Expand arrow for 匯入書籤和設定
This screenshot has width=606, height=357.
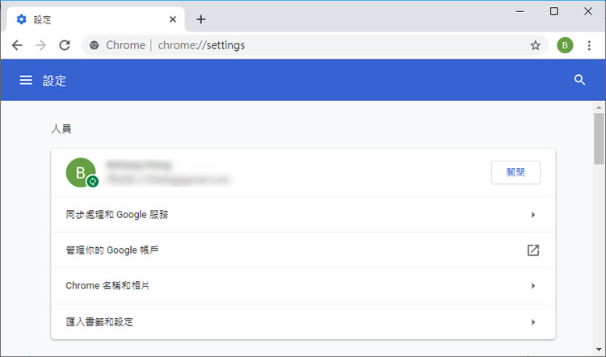coord(533,321)
